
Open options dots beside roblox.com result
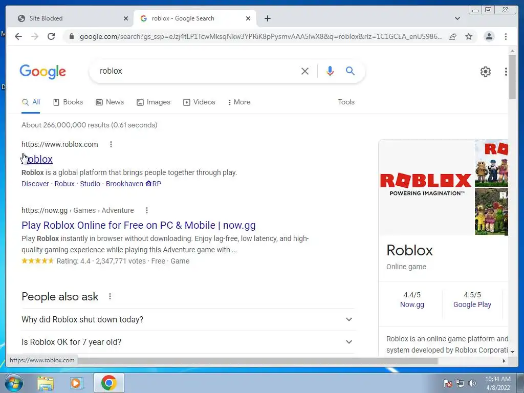[x=111, y=144]
